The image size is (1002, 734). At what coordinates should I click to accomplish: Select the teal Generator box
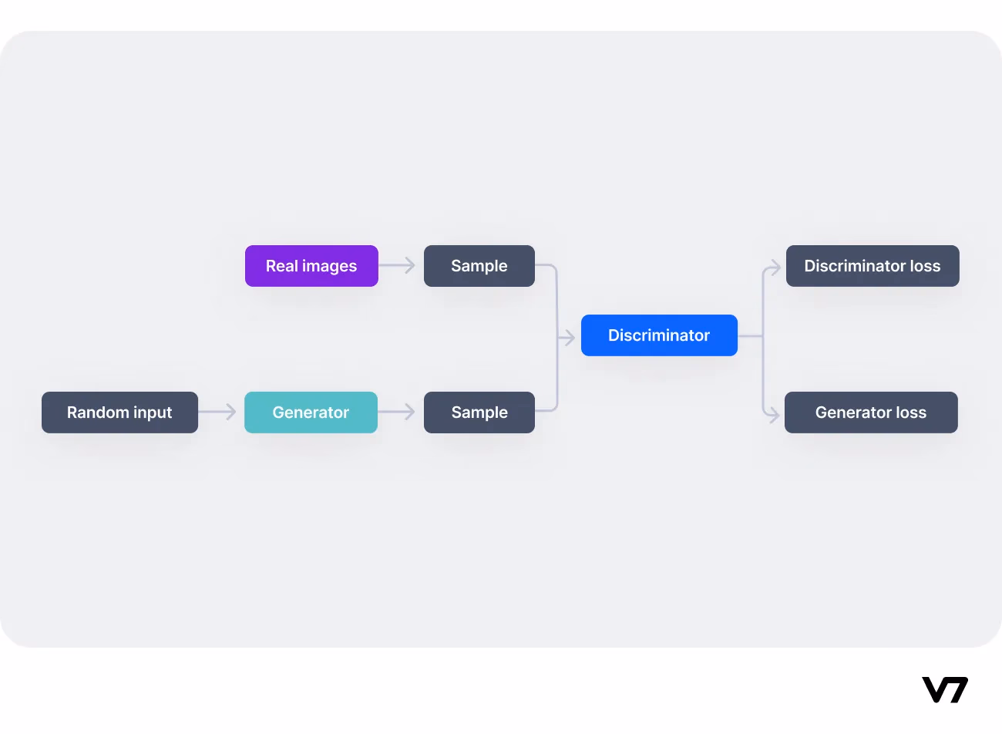tap(311, 412)
